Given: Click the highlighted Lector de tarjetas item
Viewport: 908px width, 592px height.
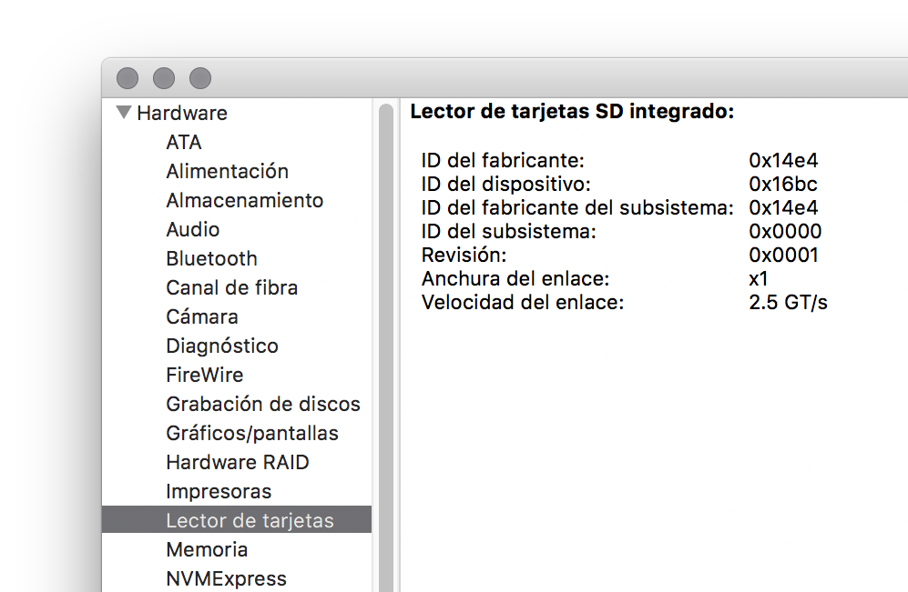Looking at the screenshot, I should (250, 521).
